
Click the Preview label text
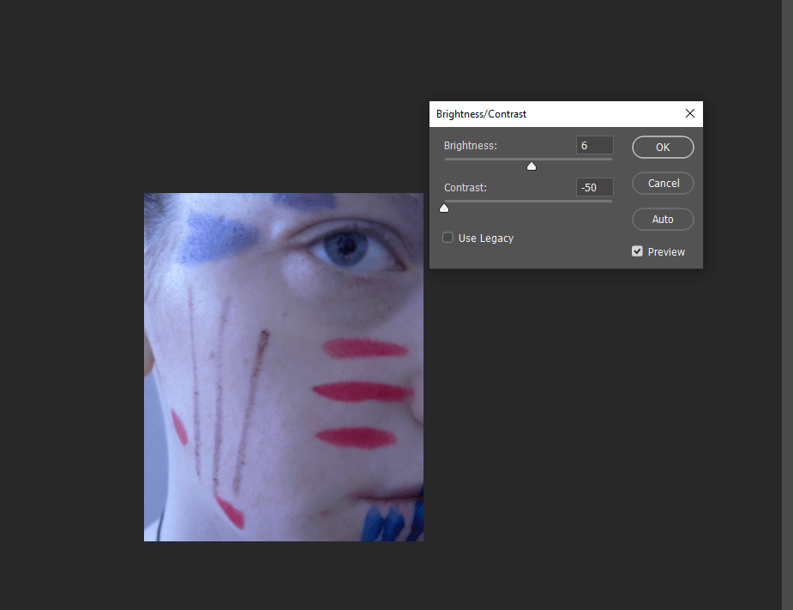point(666,252)
